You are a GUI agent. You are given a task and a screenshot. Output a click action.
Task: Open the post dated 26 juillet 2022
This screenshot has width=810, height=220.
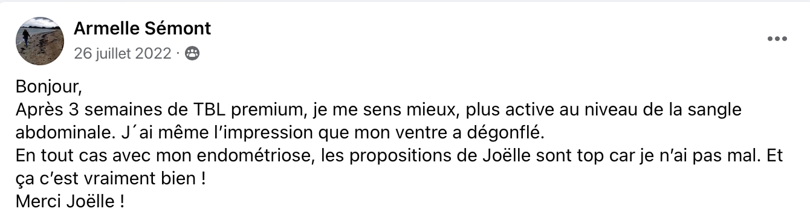tap(123, 54)
